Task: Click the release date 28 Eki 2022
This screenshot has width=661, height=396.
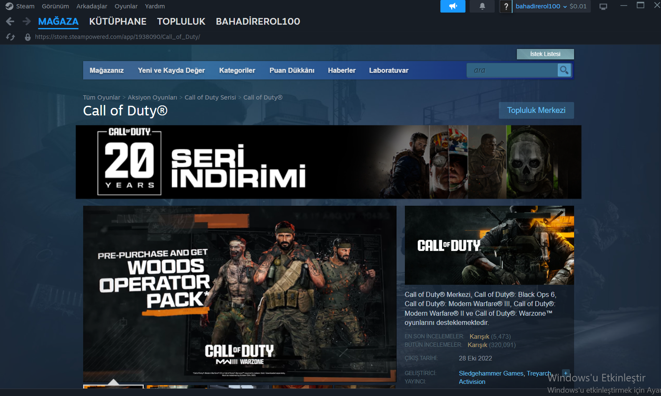Action: (475, 358)
